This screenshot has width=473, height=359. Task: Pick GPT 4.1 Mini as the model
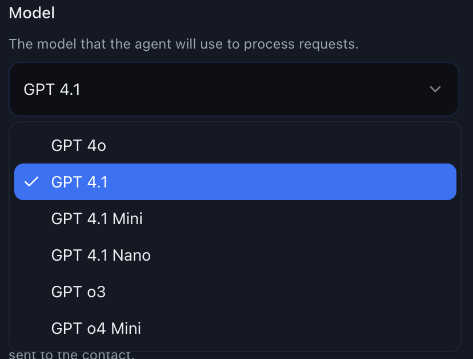[97, 218]
